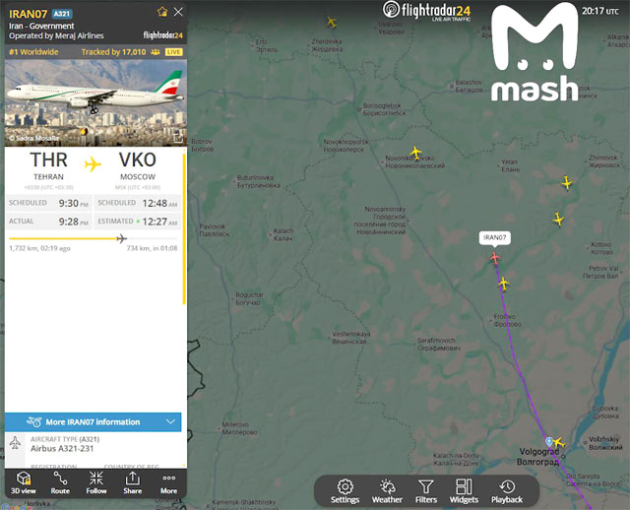Click the chevron on the blue information bar
The height and width of the screenshot is (510, 630).
(x=170, y=421)
